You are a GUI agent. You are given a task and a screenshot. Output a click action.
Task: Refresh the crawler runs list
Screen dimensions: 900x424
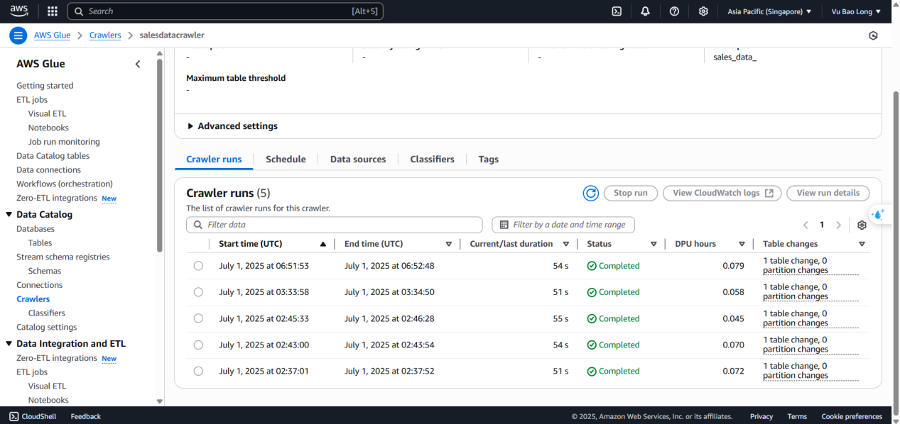coord(590,193)
